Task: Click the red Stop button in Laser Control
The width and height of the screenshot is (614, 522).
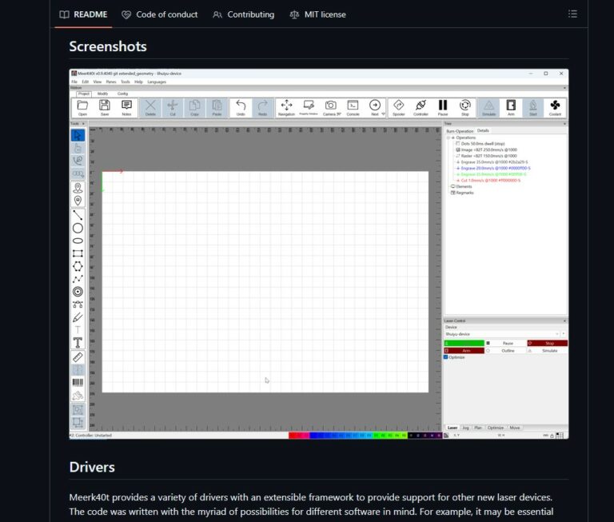Action: tap(547, 343)
